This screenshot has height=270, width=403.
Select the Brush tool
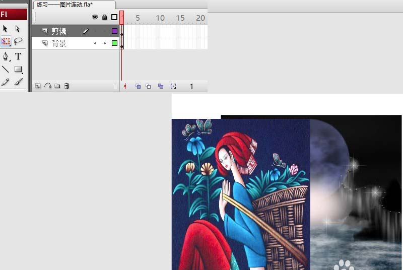[x=18, y=82]
